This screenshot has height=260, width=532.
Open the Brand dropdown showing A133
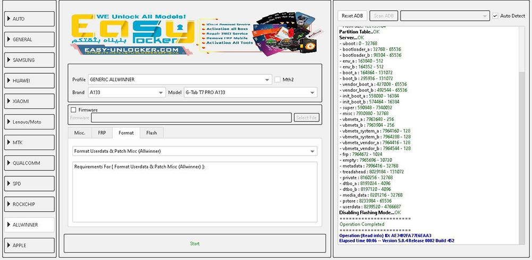(x=127, y=92)
